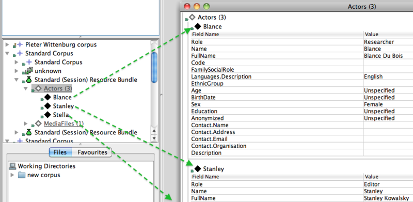Viewport: 413px width, 202px height.
Task: Click the Contact.Address field name
Action: point(213,132)
